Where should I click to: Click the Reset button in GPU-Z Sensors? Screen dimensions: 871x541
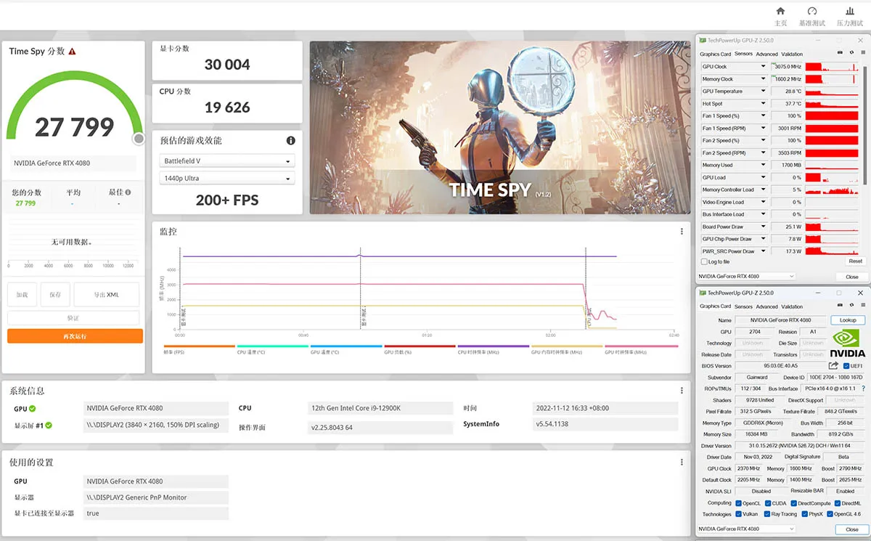click(855, 261)
